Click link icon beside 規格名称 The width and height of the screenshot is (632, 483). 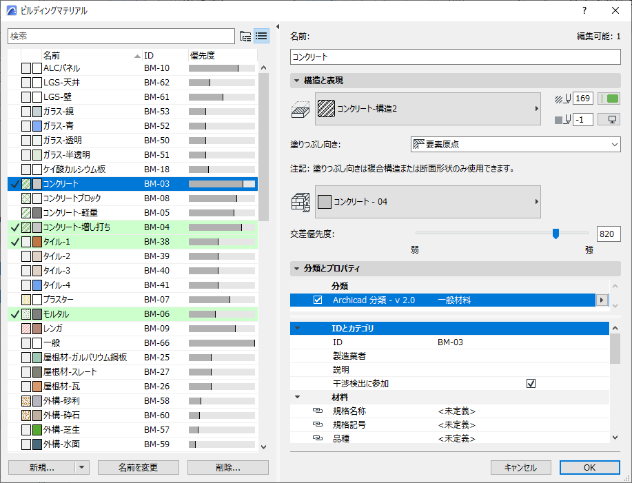(318, 411)
